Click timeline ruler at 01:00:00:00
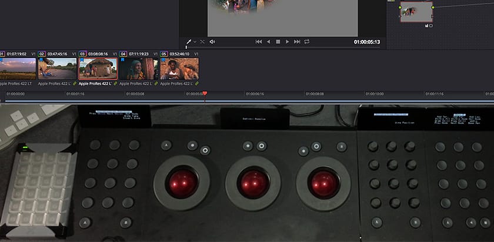Viewport: 494px width, 242px height. 15,94
